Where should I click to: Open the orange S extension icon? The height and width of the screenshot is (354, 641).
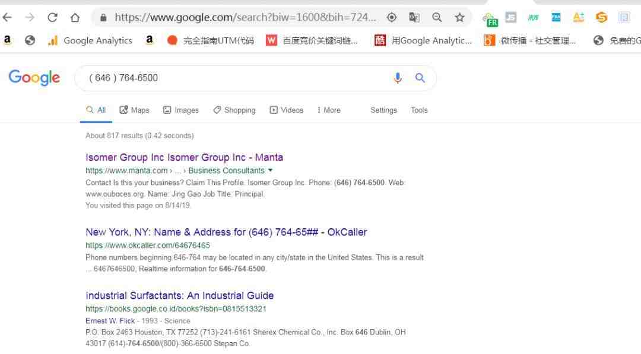(601, 17)
